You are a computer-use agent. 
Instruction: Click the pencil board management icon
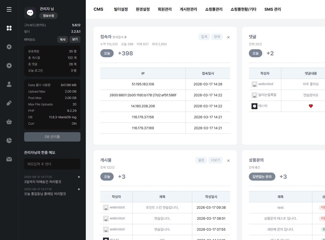(x=9, y=103)
